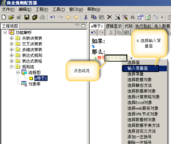This screenshot has width=171, height=144.
Task: Select the 工程视图 panel tab
Action: 10,26
